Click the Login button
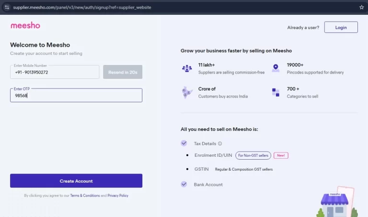The width and height of the screenshot is (368, 217). [341, 27]
